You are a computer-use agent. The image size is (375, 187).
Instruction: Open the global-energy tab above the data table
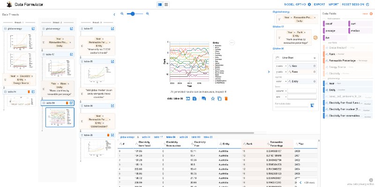[x=127, y=137]
